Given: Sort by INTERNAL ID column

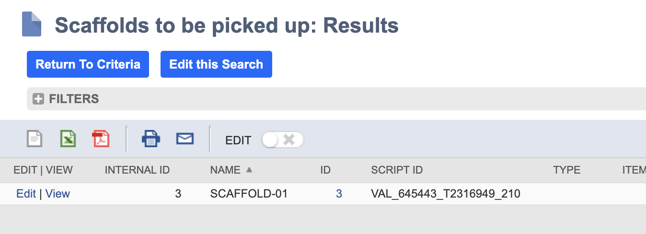Looking at the screenshot, I should click(x=137, y=170).
